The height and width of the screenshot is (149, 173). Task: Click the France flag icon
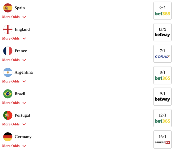coord(8,51)
